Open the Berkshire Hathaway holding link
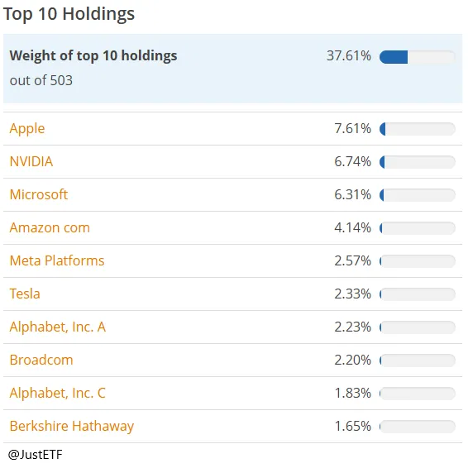 (x=72, y=426)
